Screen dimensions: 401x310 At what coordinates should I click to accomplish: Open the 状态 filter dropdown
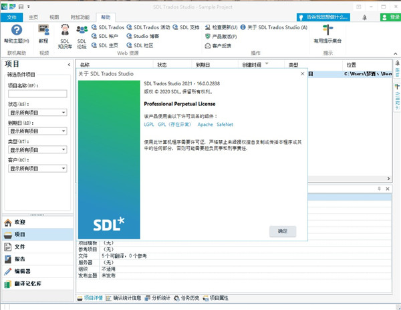37,113
